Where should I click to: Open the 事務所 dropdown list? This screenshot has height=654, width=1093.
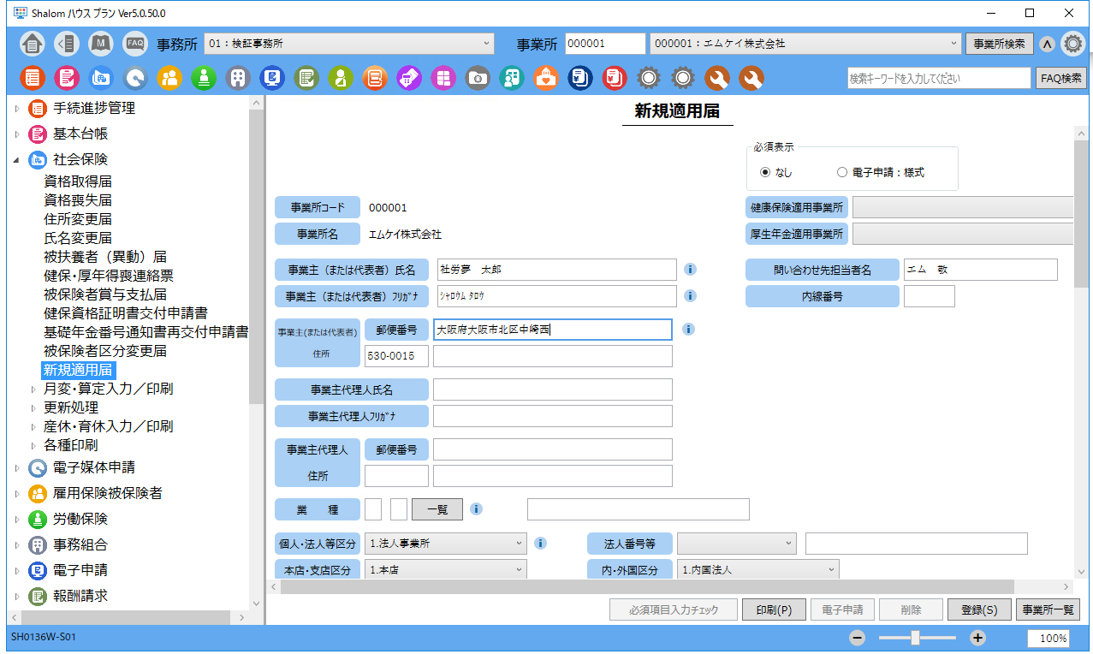click(x=349, y=43)
